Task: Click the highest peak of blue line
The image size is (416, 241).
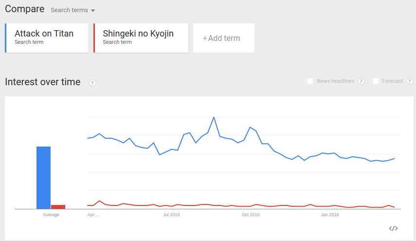Action: (214, 117)
